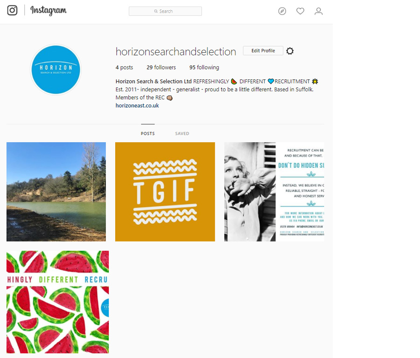This screenshot has height=358, width=420.
Task: Click into the Search field
Action: pyautogui.click(x=165, y=11)
